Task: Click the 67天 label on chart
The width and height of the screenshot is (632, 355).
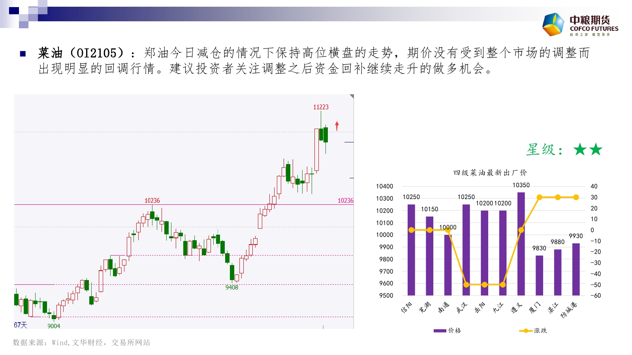Action: click(21, 325)
